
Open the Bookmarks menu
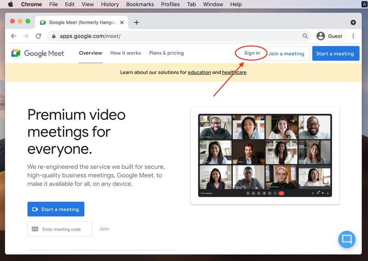[140, 4]
